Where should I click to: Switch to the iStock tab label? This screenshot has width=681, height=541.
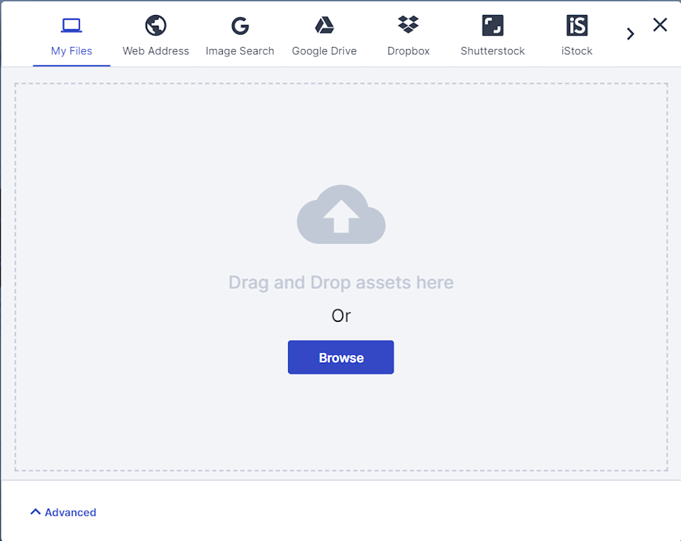point(577,51)
